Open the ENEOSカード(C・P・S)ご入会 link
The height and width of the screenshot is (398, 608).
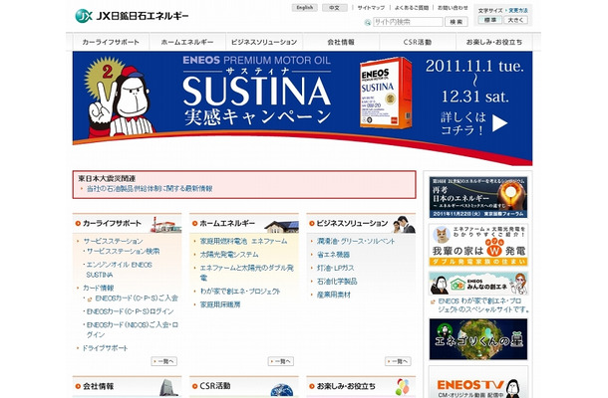[137, 298]
